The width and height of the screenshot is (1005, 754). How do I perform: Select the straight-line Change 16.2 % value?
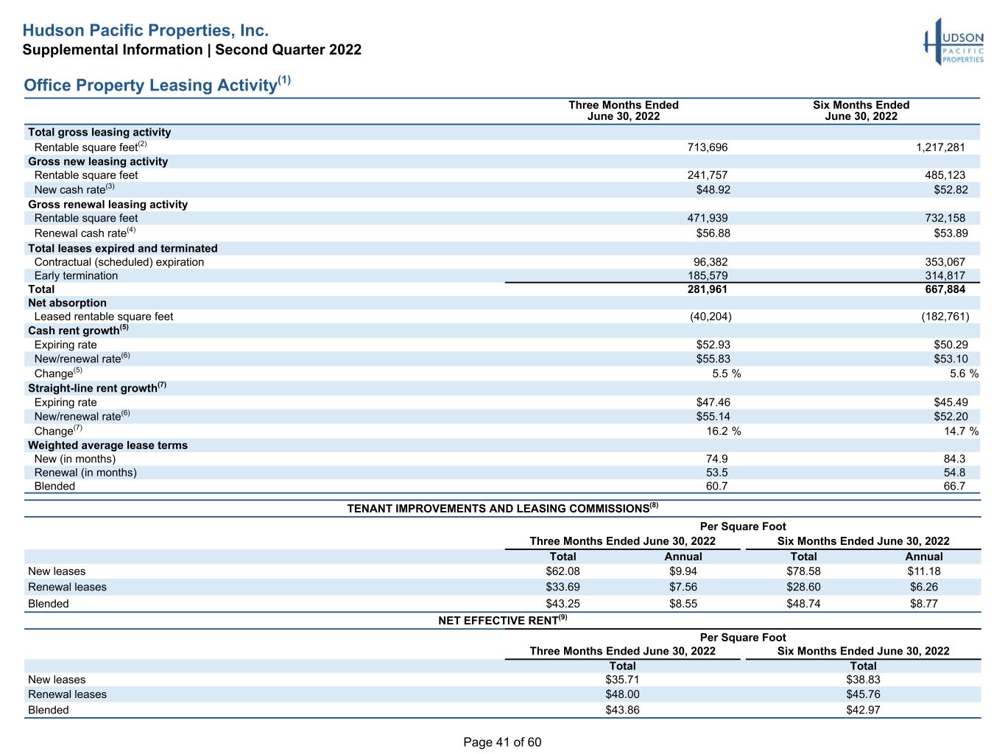(x=724, y=431)
